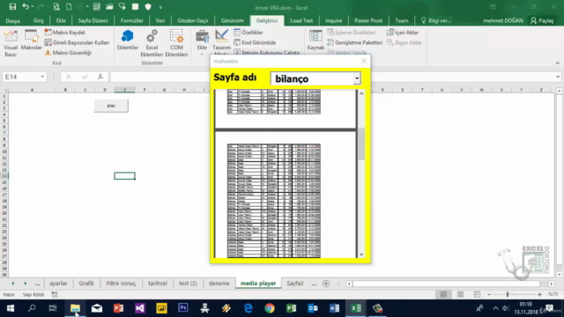This screenshot has height=317, width=564.
Task: Click print preview quick access icon
Action: pyautogui.click(x=56, y=7)
